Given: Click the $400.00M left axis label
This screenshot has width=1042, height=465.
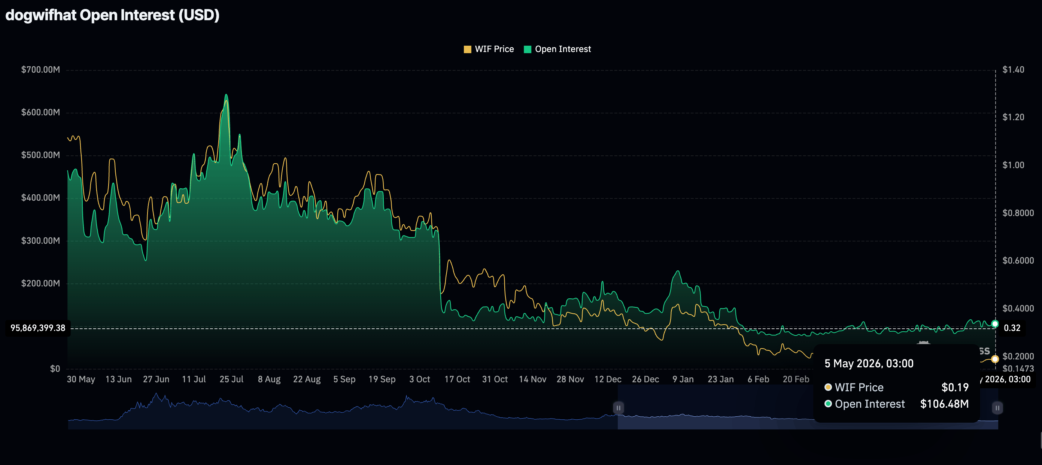Looking at the screenshot, I should point(40,197).
